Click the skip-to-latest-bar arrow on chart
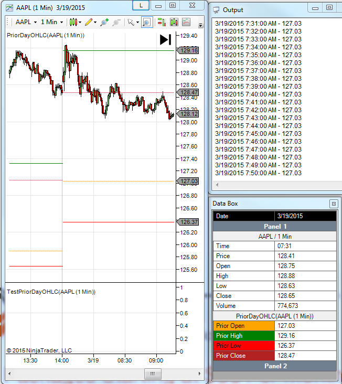 click(x=165, y=40)
